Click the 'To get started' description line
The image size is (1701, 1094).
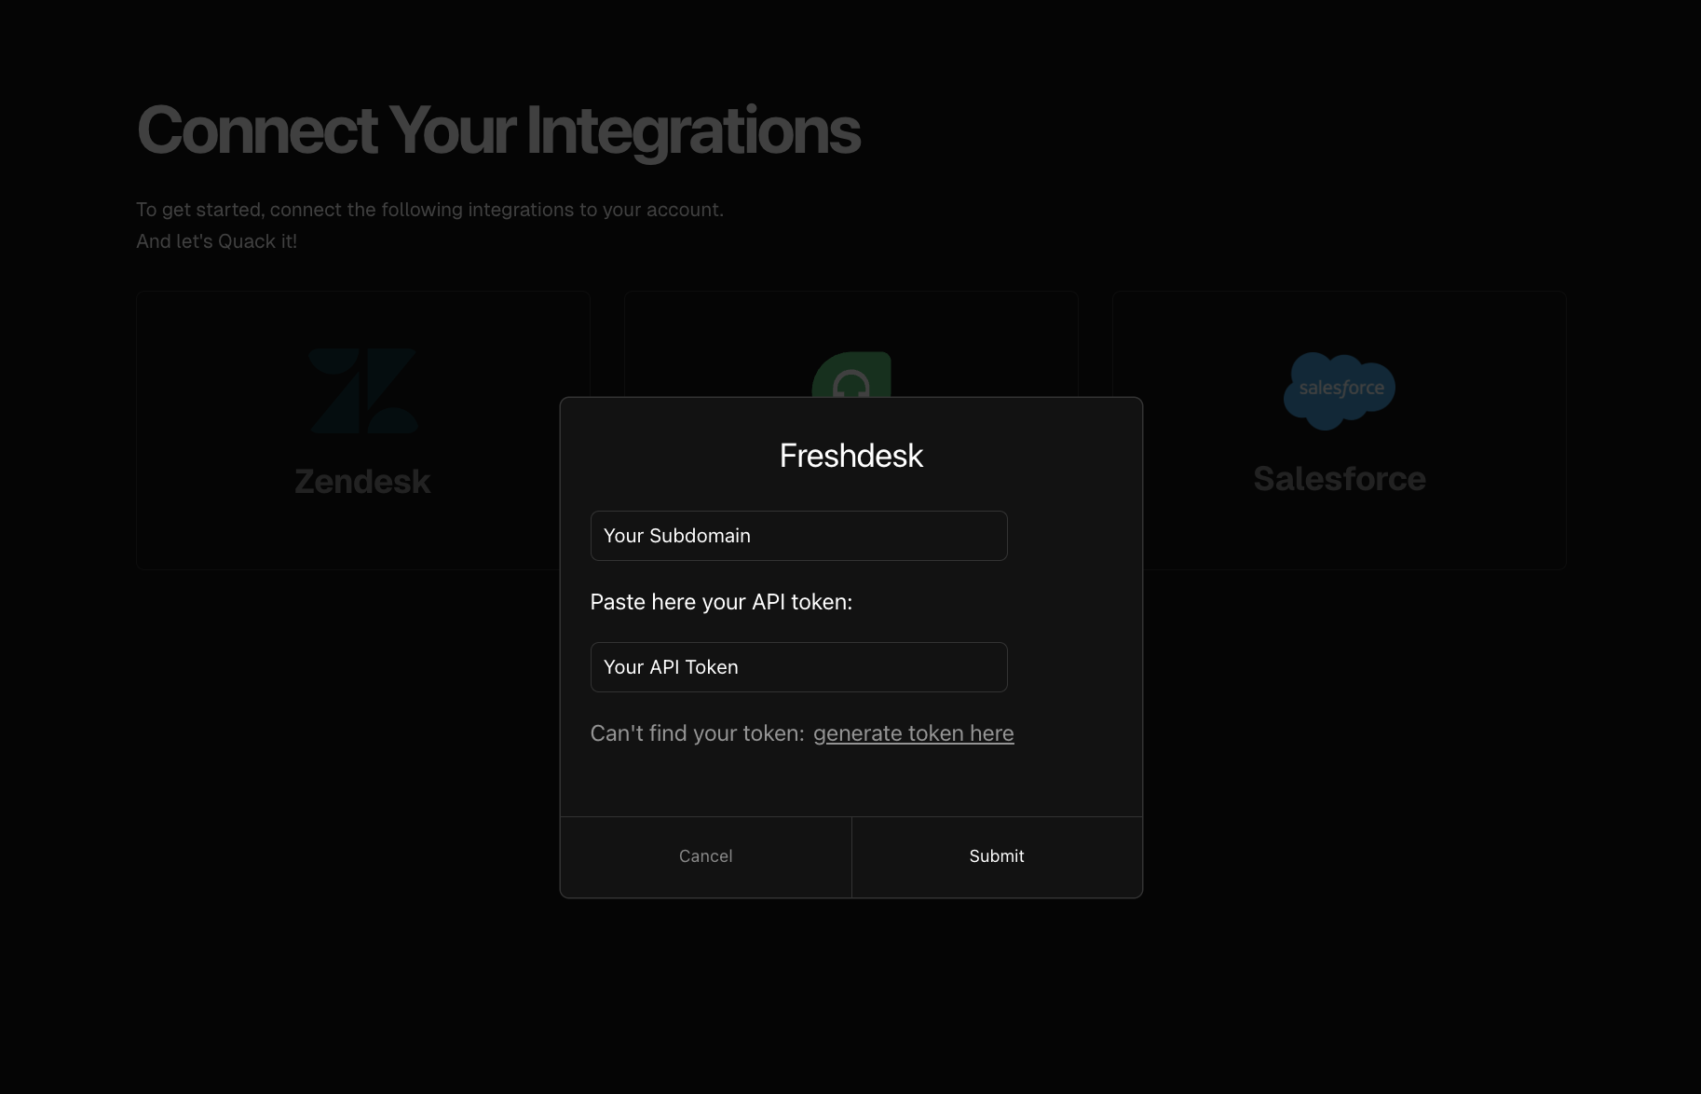click(x=429, y=210)
